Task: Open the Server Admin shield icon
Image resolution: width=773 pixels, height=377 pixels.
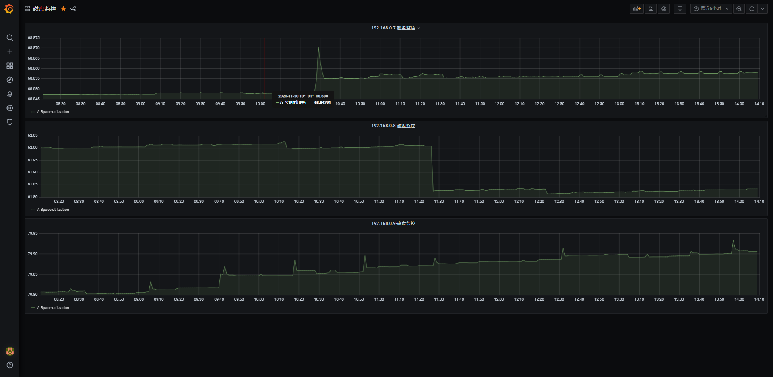Action: 10,122
